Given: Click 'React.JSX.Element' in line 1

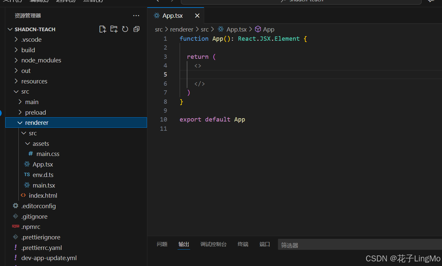Looking at the screenshot, I should 269,38.
